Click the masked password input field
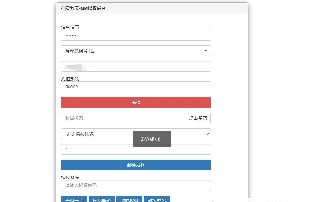The width and height of the screenshot is (309, 202). (x=136, y=35)
